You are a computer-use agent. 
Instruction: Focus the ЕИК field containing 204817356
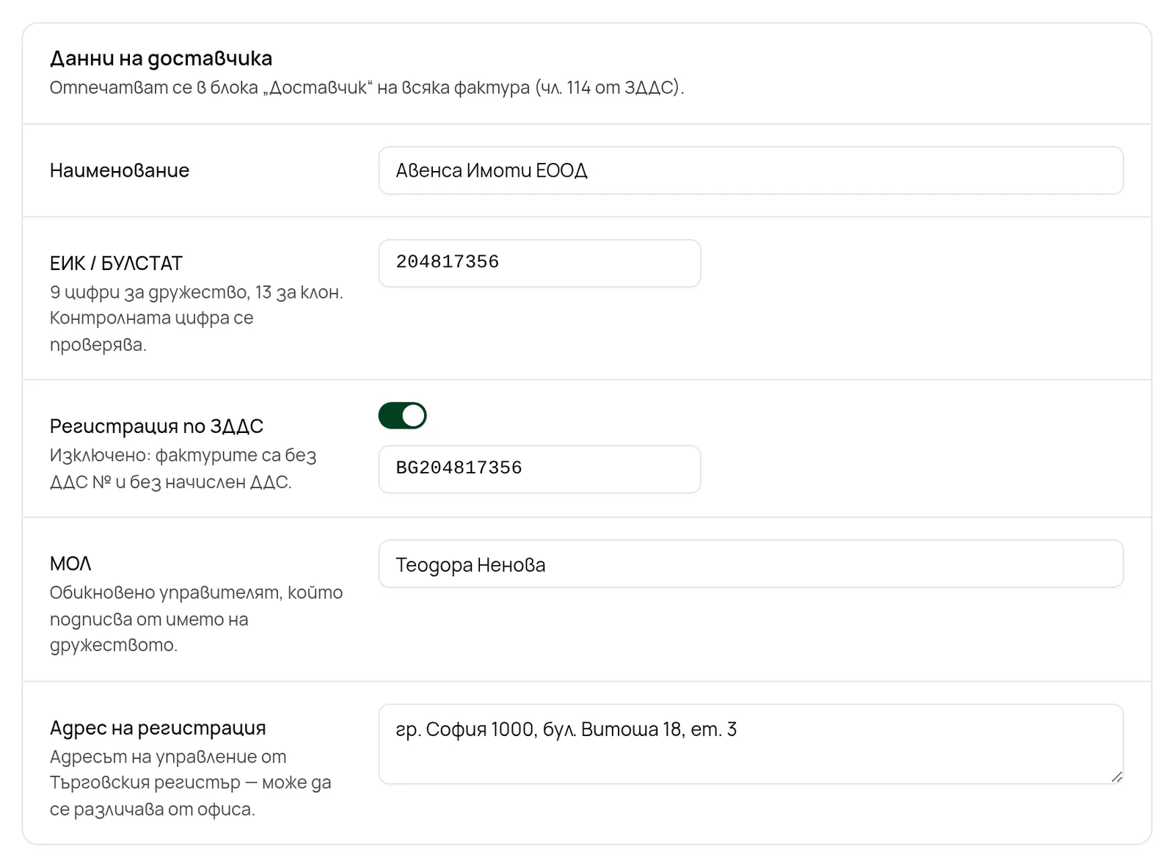click(539, 263)
